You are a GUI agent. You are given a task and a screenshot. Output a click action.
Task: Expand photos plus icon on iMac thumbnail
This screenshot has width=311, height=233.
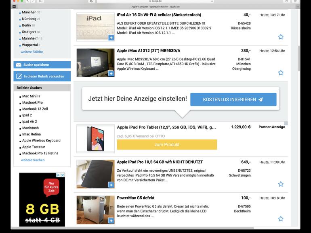(111, 73)
